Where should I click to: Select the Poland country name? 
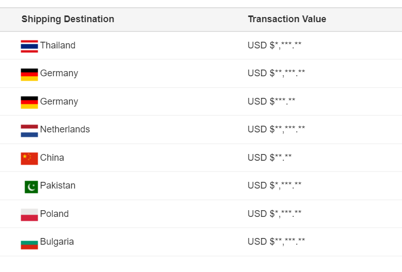(54, 214)
